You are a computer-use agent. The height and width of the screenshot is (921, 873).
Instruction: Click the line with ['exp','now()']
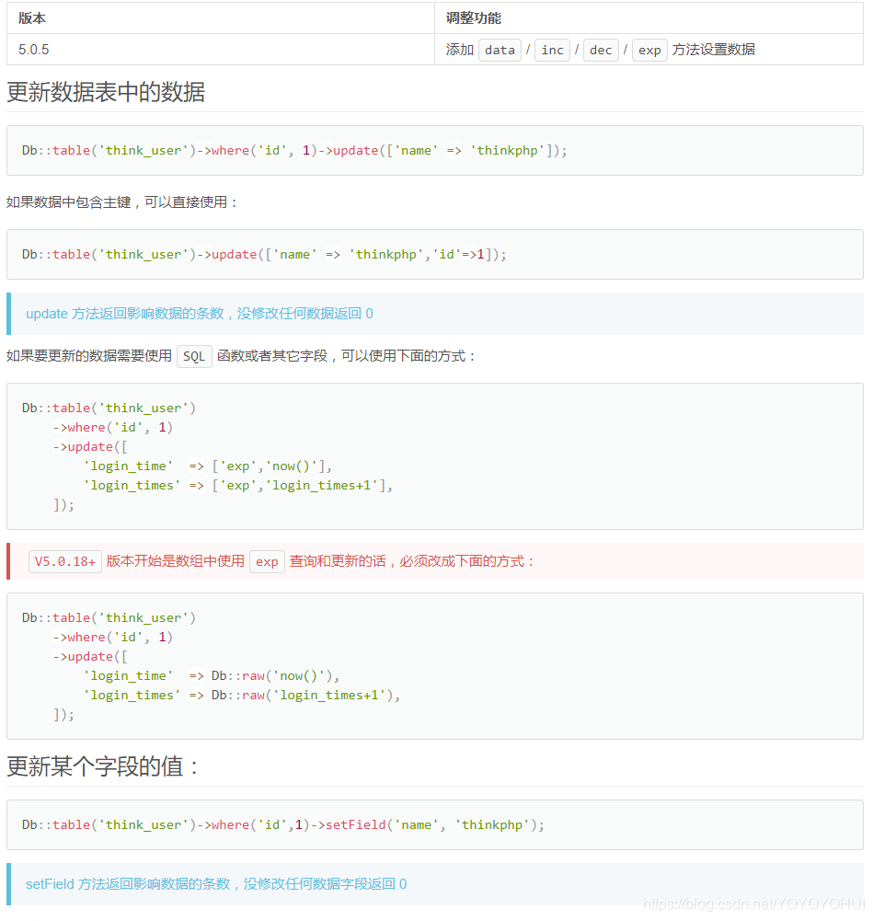tap(208, 466)
